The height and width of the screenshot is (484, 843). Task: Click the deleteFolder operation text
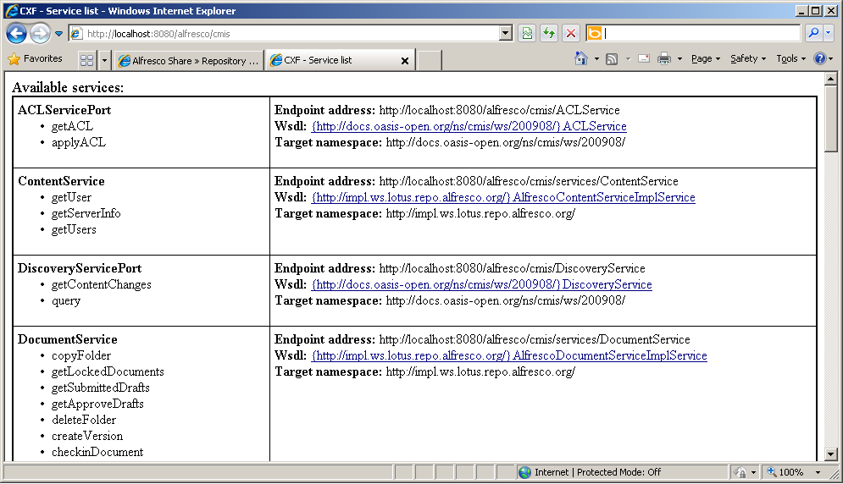point(84,420)
